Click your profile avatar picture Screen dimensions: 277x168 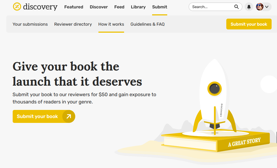(259, 7)
